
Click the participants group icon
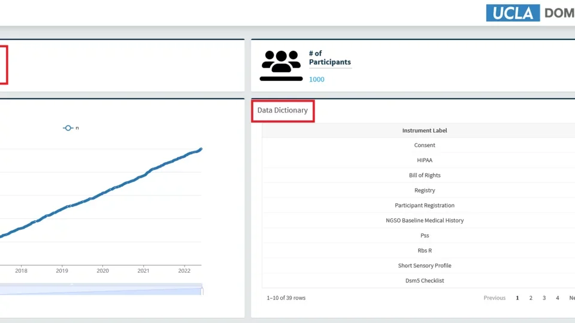pos(282,66)
